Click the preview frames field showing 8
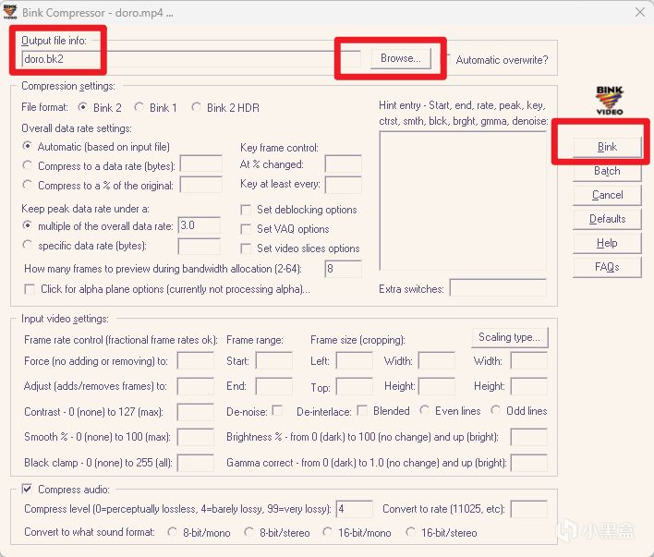This screenshot has height=557, width=654. pyautogui.click(x=343, y=269)
